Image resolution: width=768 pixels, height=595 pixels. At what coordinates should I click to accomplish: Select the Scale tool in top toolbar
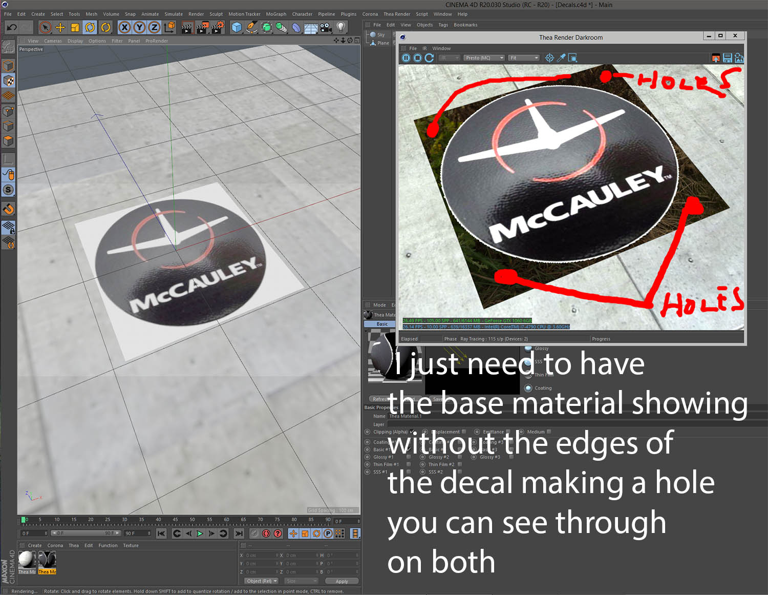tap(75, 27)
